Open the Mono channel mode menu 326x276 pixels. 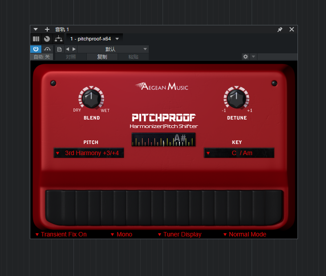122,234
